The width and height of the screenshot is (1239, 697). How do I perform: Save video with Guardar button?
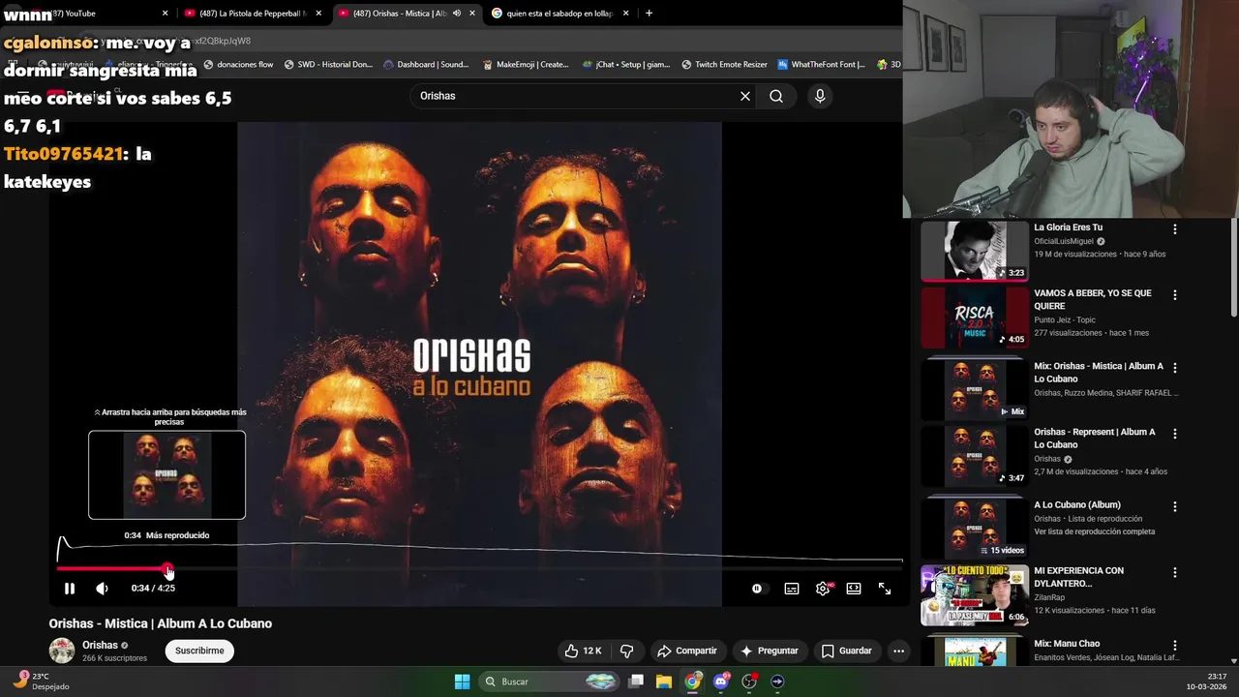pos(846,651)
